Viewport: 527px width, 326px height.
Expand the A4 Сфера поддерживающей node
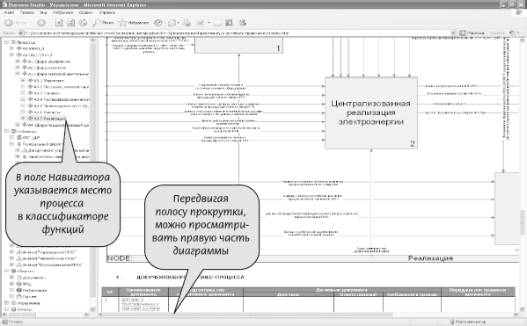click(x=18, y=125)
